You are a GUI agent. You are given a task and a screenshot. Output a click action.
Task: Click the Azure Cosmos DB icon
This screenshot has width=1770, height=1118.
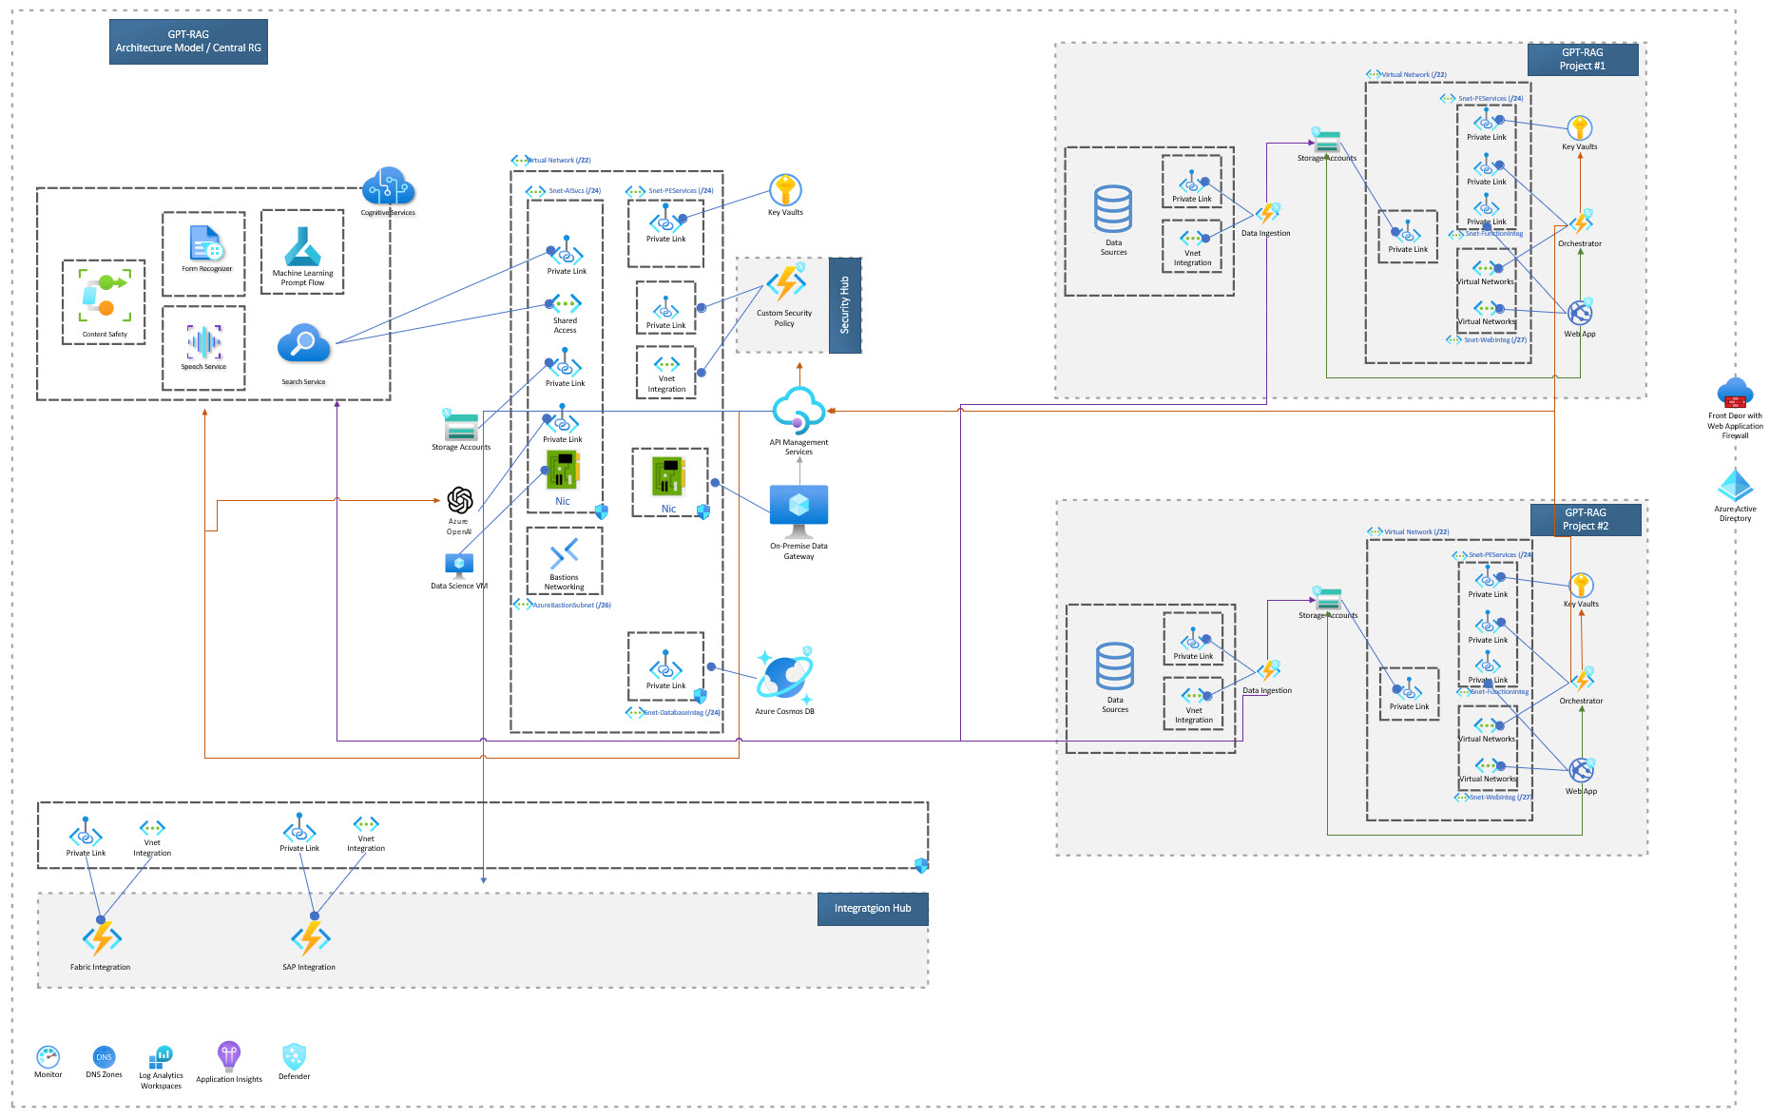tap(785, 676)
